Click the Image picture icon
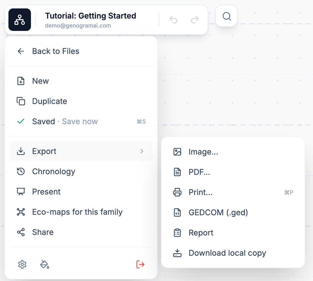The image size is (313, 281). (177, 152)
